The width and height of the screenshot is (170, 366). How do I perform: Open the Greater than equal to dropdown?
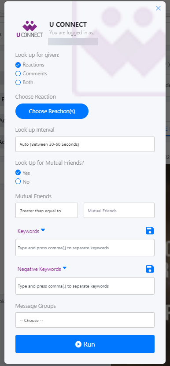(x=47, y=211)
